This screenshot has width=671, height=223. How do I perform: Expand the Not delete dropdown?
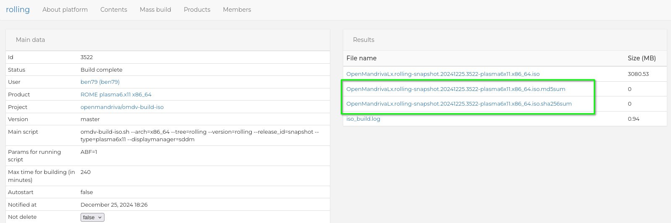92,217
